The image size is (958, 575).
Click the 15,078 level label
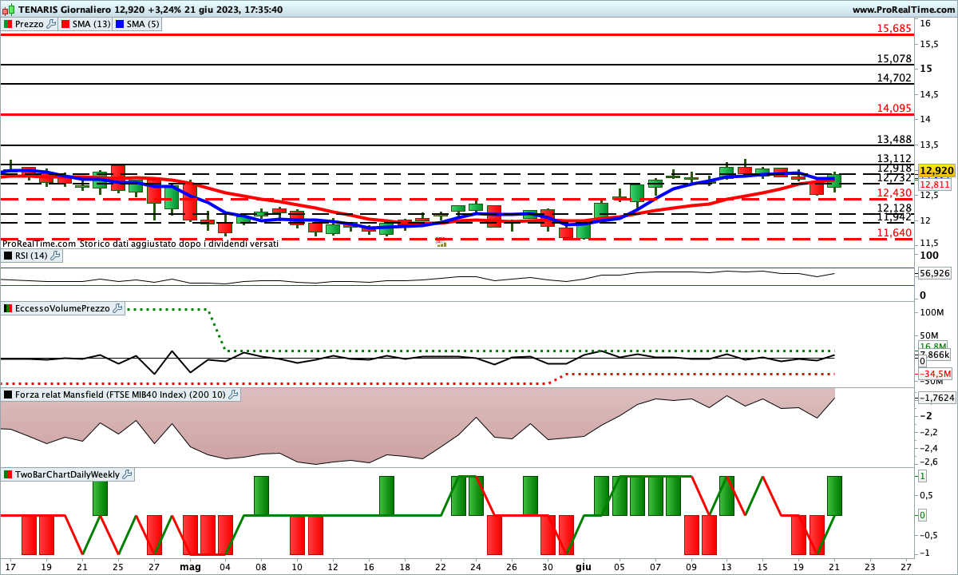click(x=894, y=58)
